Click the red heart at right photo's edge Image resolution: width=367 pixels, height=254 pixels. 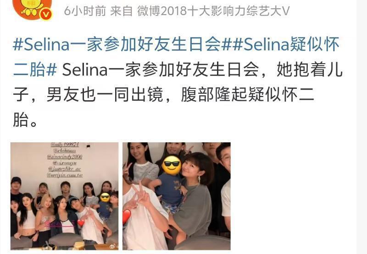pyautogui.click(x=126, y=216)
